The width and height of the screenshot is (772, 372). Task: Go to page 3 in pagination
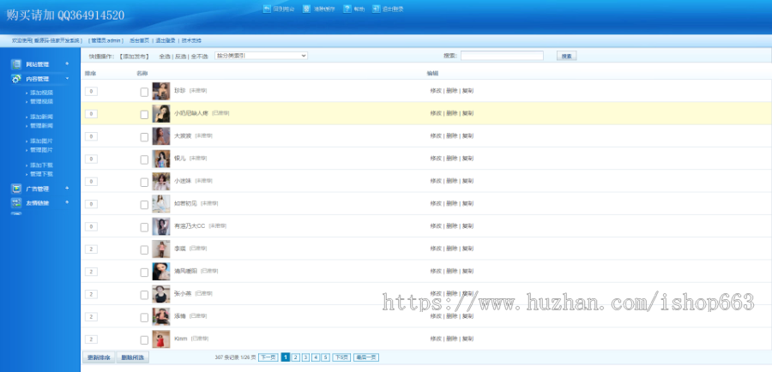305,357
